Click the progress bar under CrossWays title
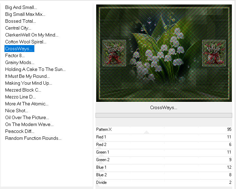Screen dimensions: 236x189 pyautogui.click(x=164, y=115)
